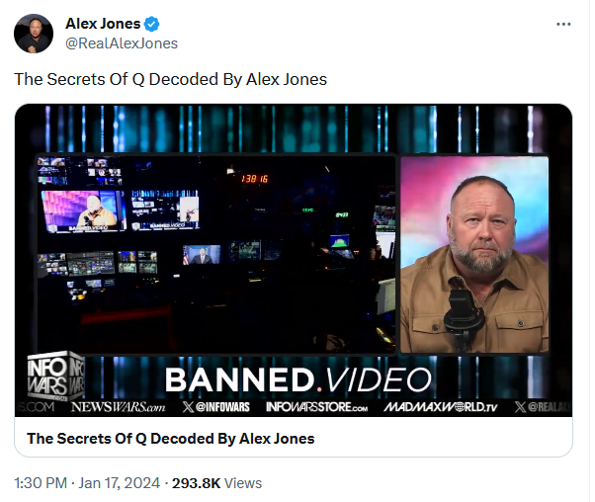This screenshot has height=502, width=595.
Task: Click the BANNED.VIDEO logo text
Action: point(298,379)
